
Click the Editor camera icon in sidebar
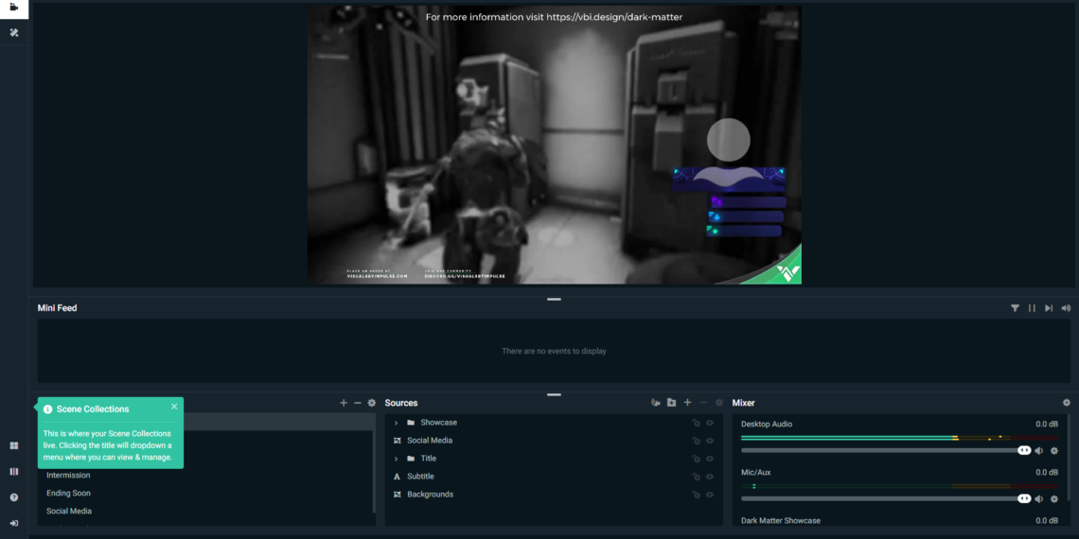14,8
